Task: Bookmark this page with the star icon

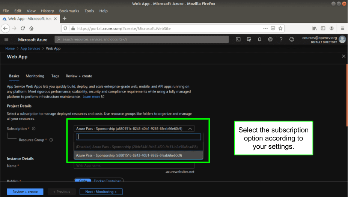Action: pyautogui.click(x=280, y=28)
